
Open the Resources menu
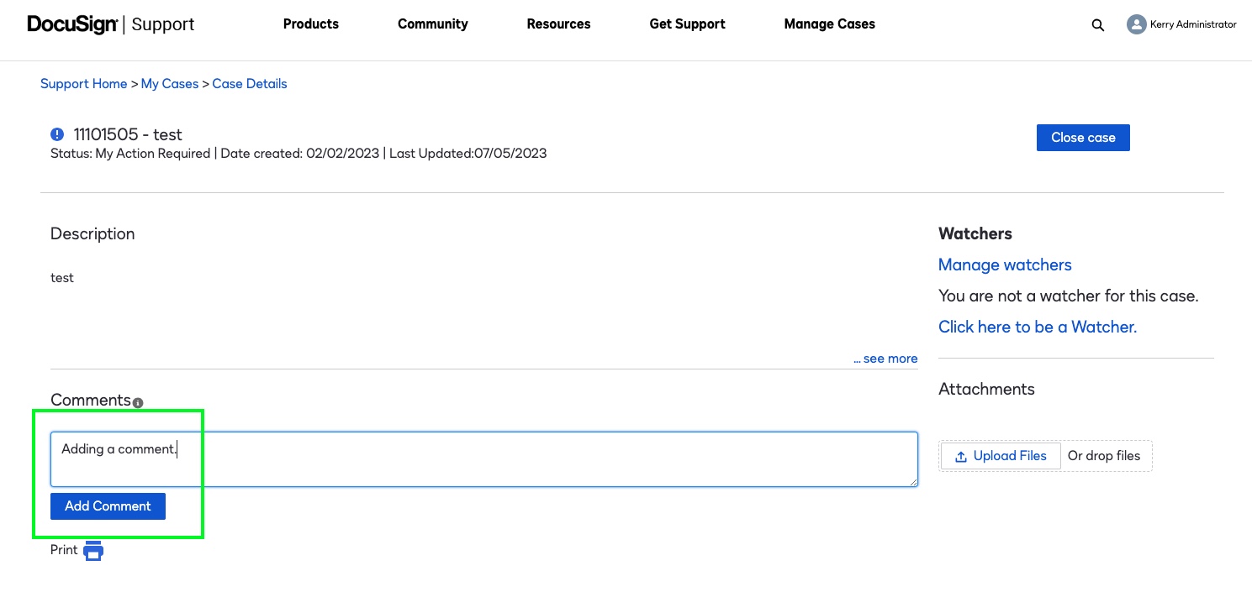pyautogui.click(x=558, y=24)
